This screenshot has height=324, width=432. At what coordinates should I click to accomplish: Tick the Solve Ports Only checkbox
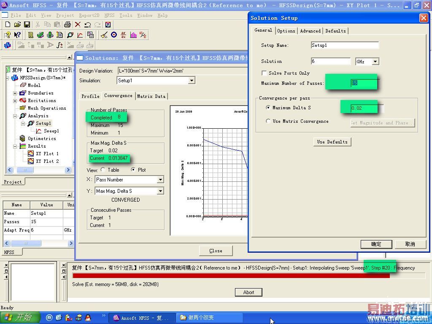(x=264, y=73)
